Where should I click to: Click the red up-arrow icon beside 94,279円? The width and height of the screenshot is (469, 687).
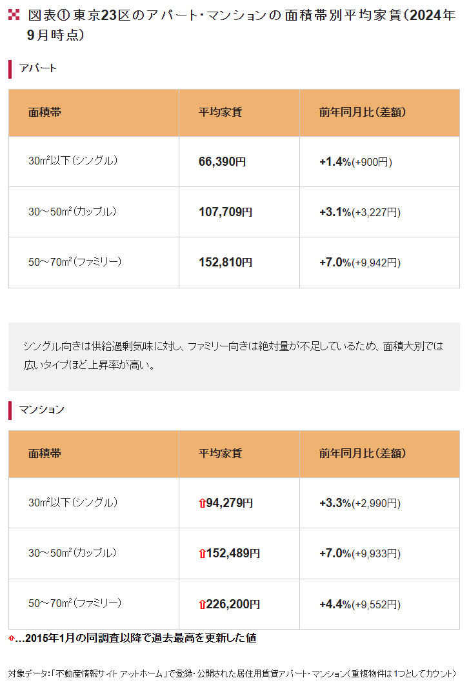coord(202,503)
